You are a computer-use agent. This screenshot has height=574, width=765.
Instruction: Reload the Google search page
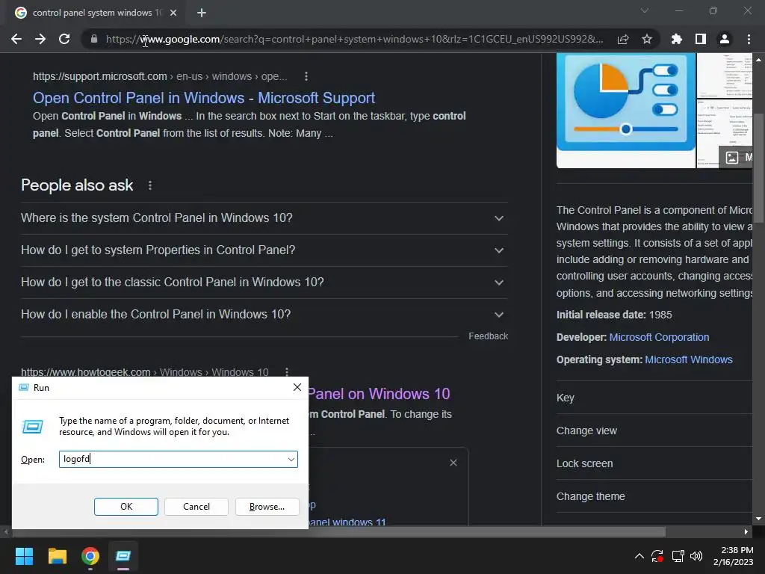coord(64,39)
